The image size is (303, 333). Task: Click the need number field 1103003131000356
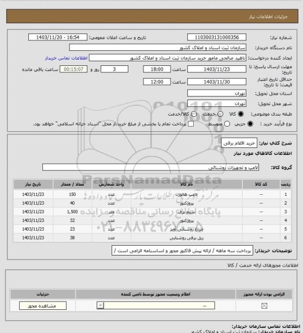point(217,37)
